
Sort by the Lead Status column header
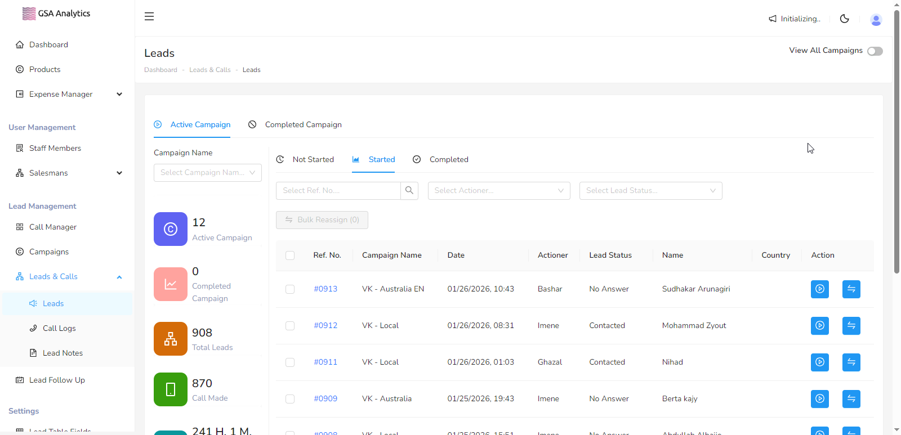pos(610,255)
